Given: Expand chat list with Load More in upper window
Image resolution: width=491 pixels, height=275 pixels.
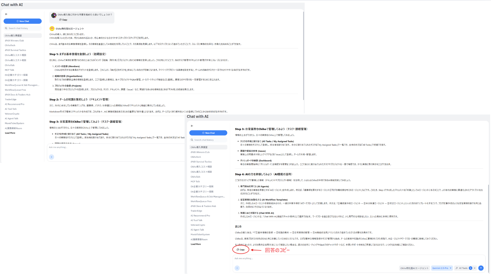Looking at the screenshot, I should 10,133.
